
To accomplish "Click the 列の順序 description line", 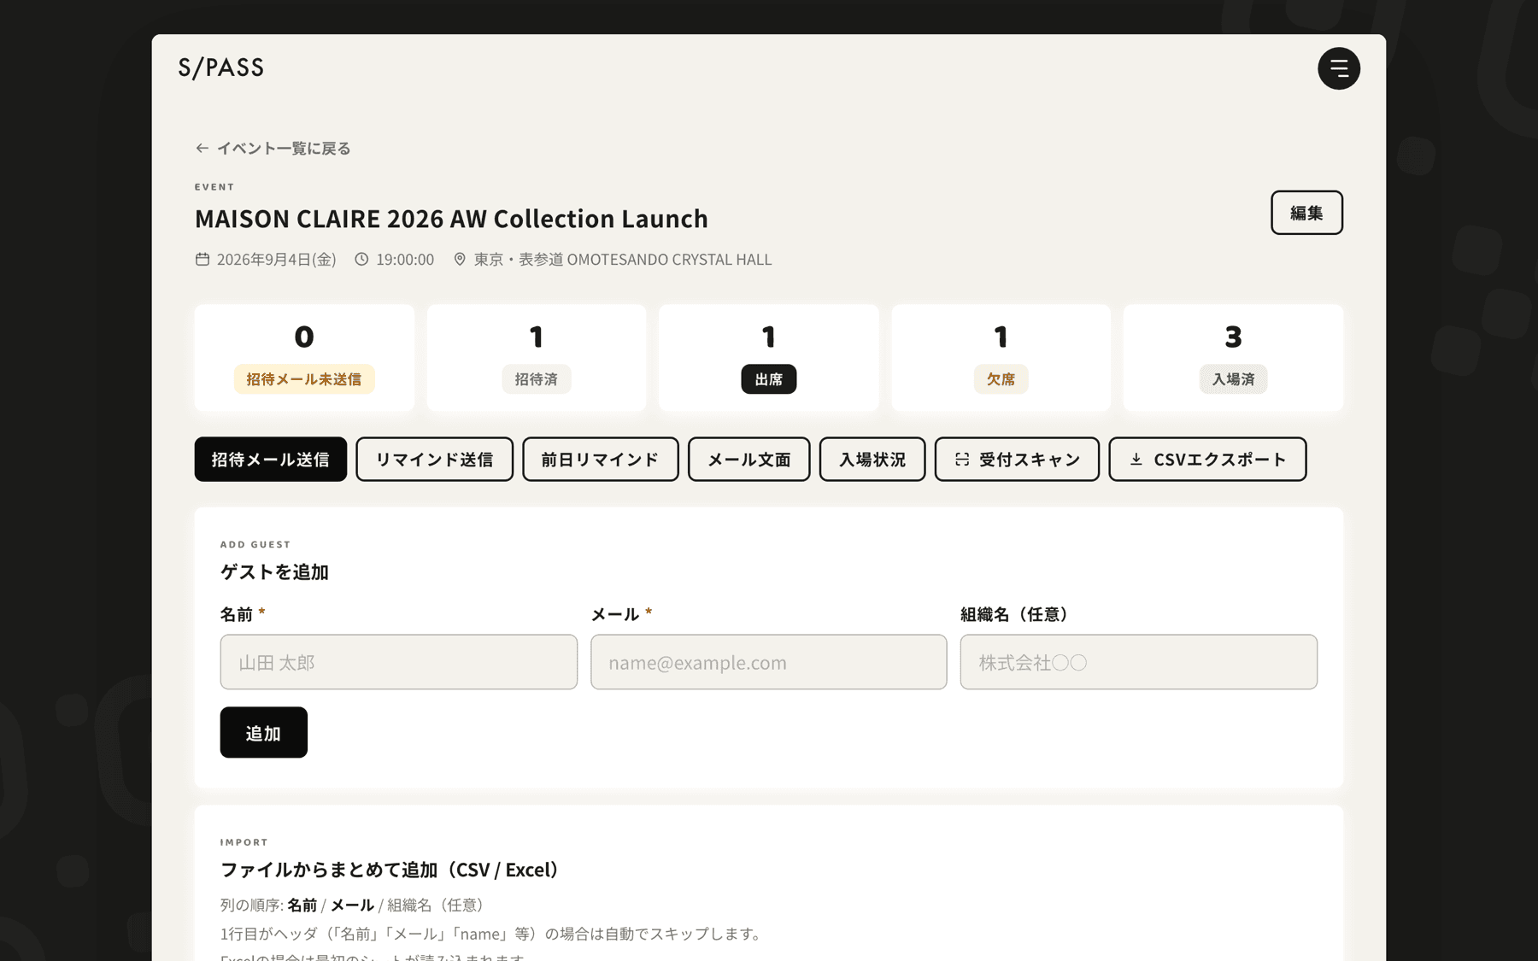I will pyautogui.click(x=353, y=905).
